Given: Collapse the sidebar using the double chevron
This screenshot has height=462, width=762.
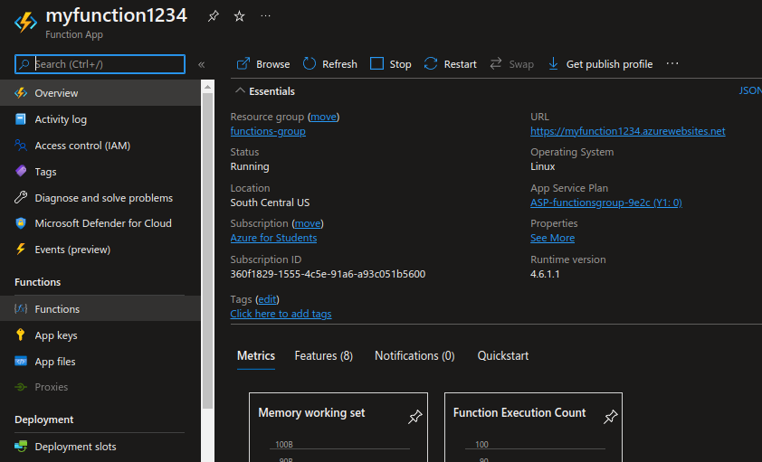Looking at the screenshot, I should 201,64.
